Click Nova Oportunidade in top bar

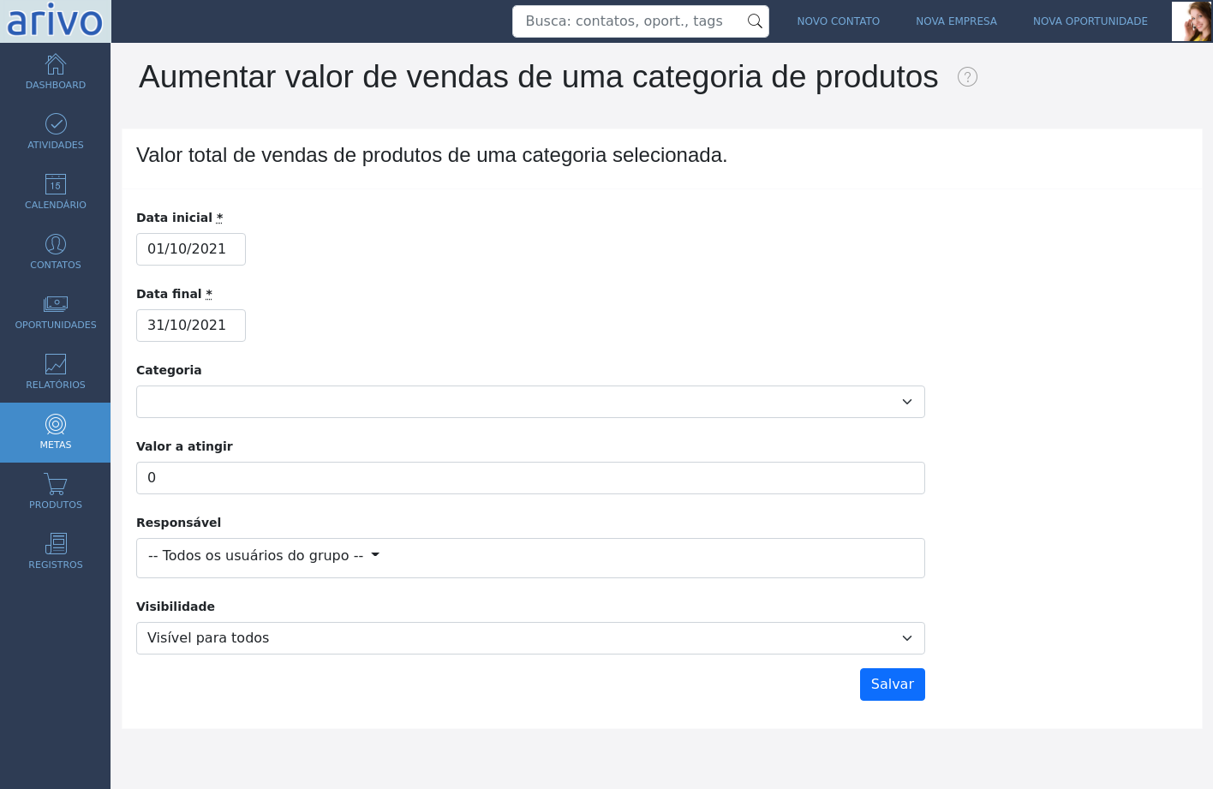[1091, 21]
